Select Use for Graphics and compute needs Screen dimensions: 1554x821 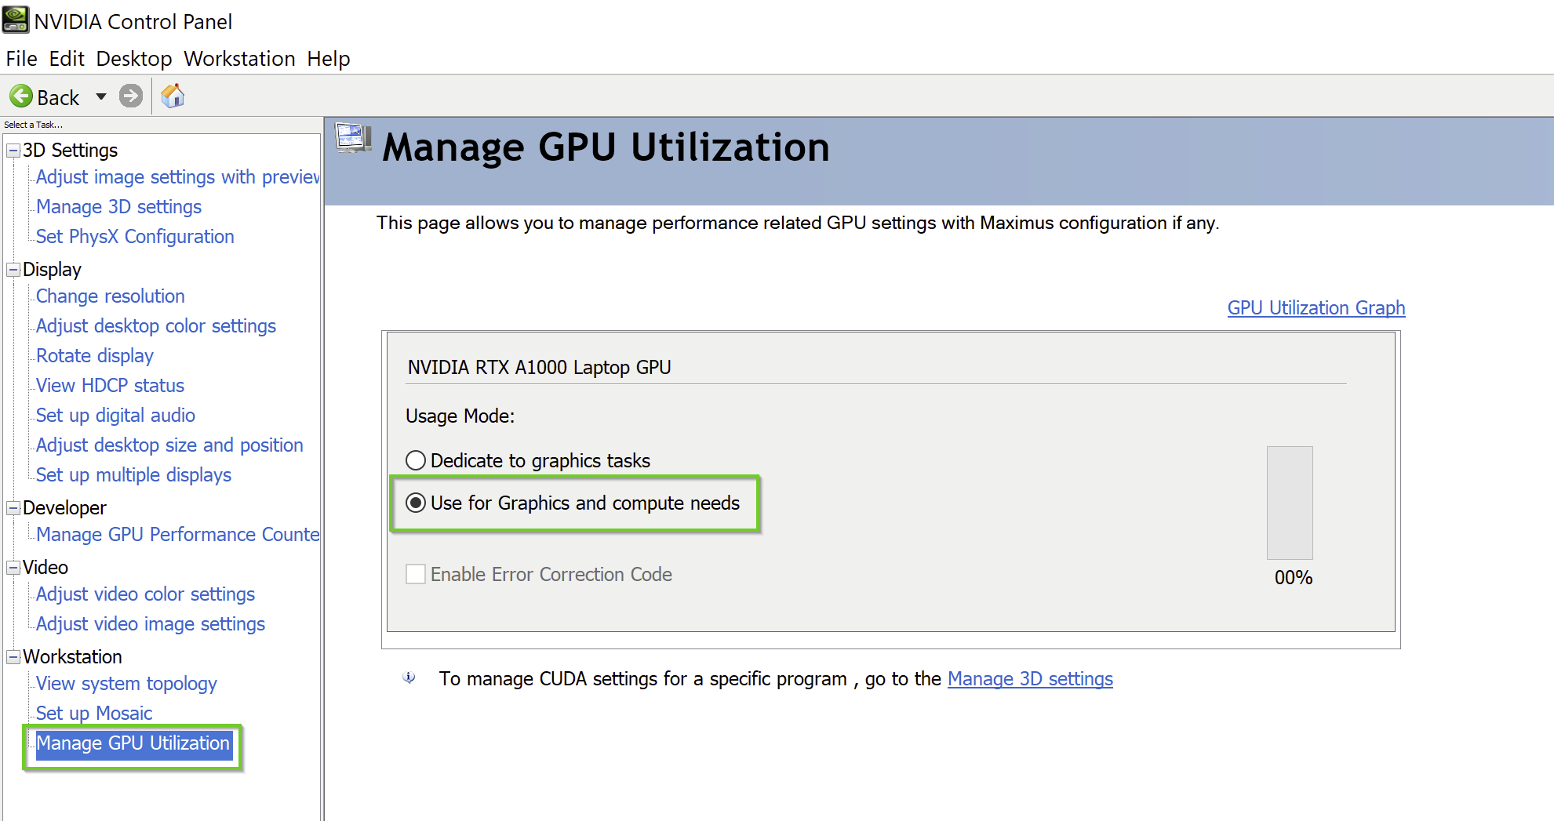coord(416,503)
